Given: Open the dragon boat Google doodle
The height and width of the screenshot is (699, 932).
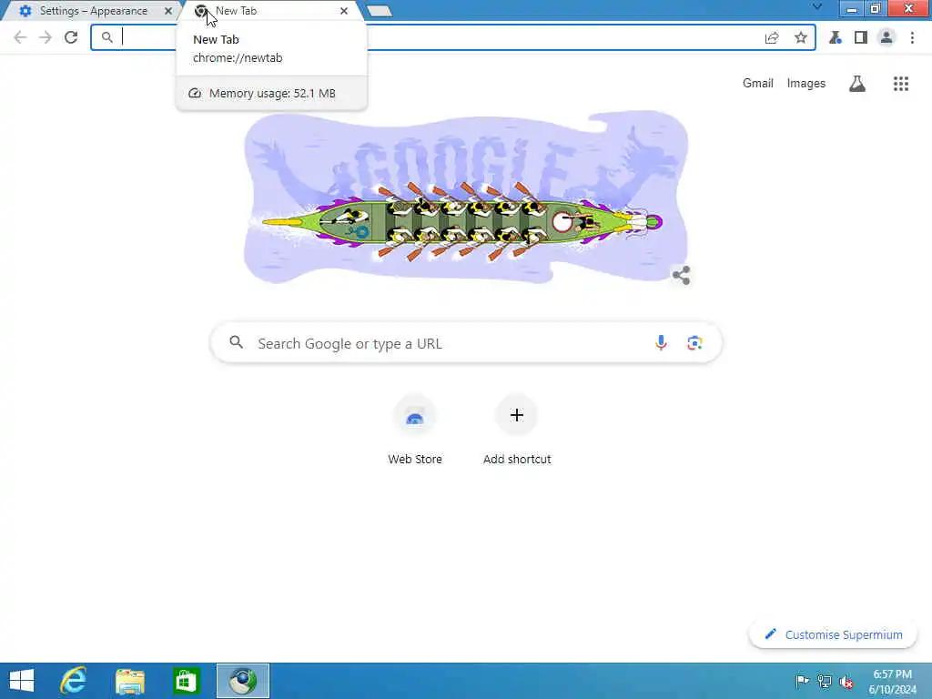Looking at the screenshot, I should (465, 197).
